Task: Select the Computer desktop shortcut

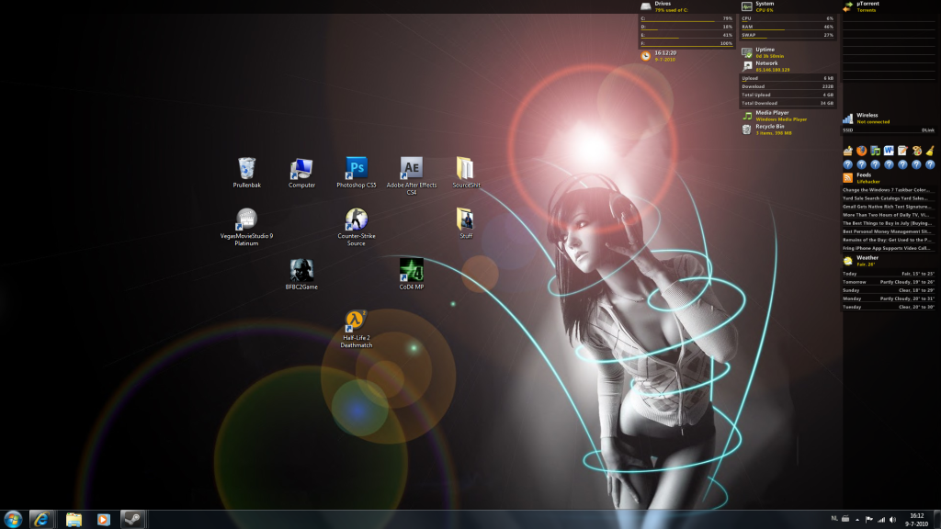Action: click(301, 173)
